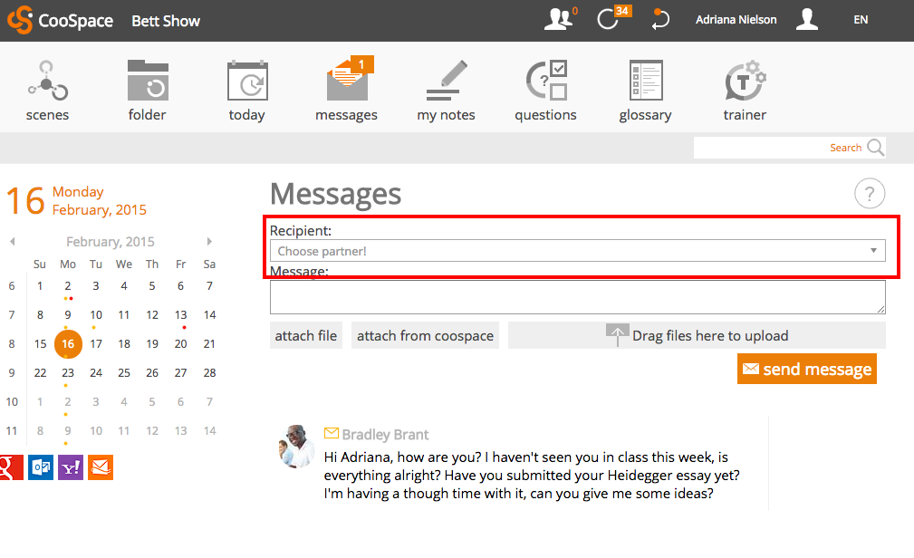Click the Outlook export icon

tap(41, 467)
